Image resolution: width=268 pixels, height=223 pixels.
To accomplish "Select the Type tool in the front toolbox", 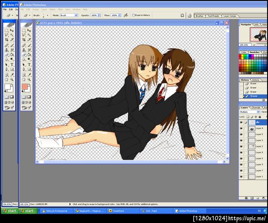I will point(29,65).
